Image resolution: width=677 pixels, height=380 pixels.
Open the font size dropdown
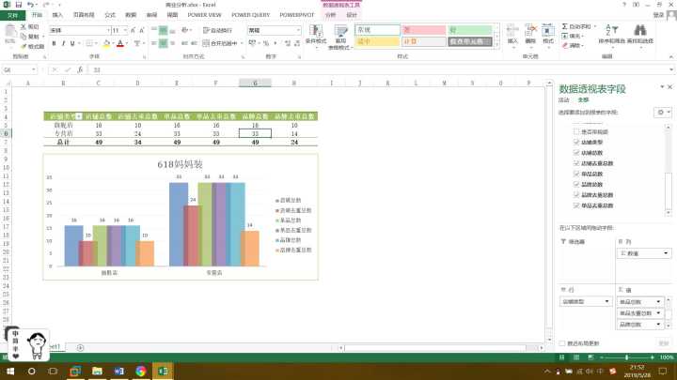(125, 30)
